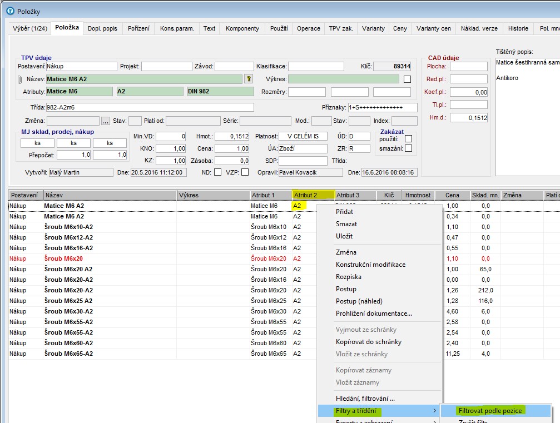Click the Plocha field in CAD údaje
The width and height of the screenshot is (560, 423).
469,66
